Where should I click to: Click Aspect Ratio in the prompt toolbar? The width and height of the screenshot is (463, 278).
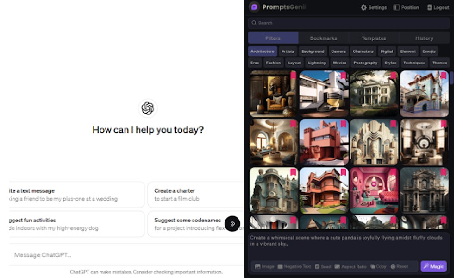pyautogui.click(x=350, y=266)
